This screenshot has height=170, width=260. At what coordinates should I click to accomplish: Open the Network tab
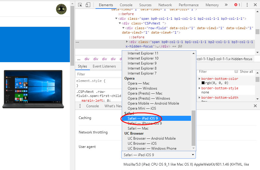165,5
